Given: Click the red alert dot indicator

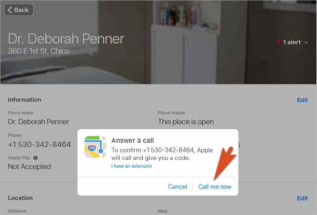Looking at the screenshot, I should [x=279, y=42].
